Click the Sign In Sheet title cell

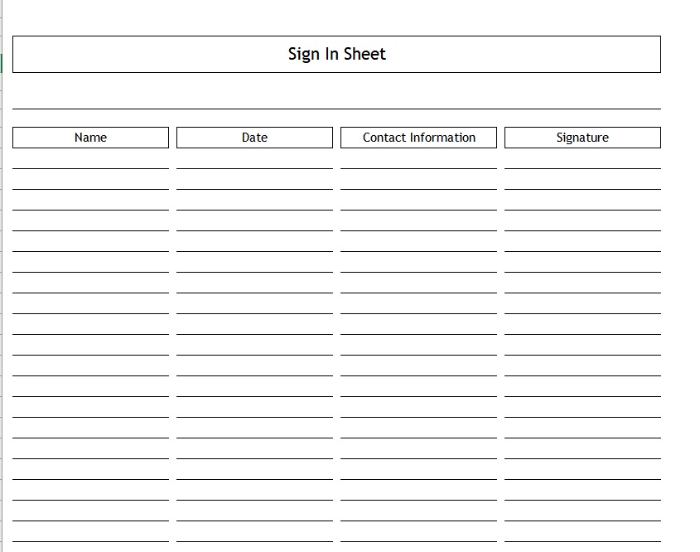pos(336,54)
